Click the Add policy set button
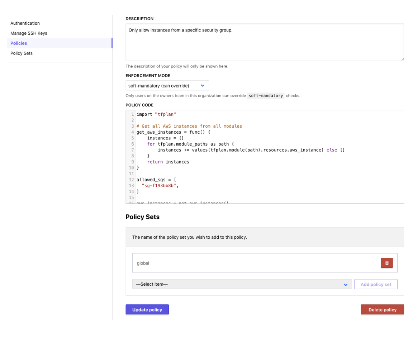This screenshot has height=337, width=408. point(376,284)
